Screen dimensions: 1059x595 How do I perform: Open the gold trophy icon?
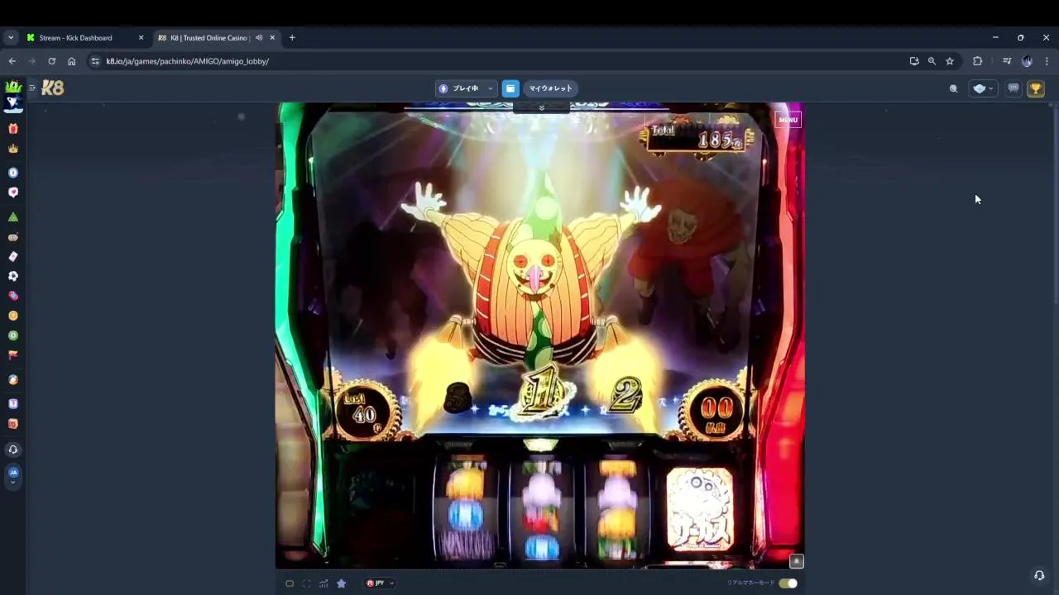(1036, 88)
